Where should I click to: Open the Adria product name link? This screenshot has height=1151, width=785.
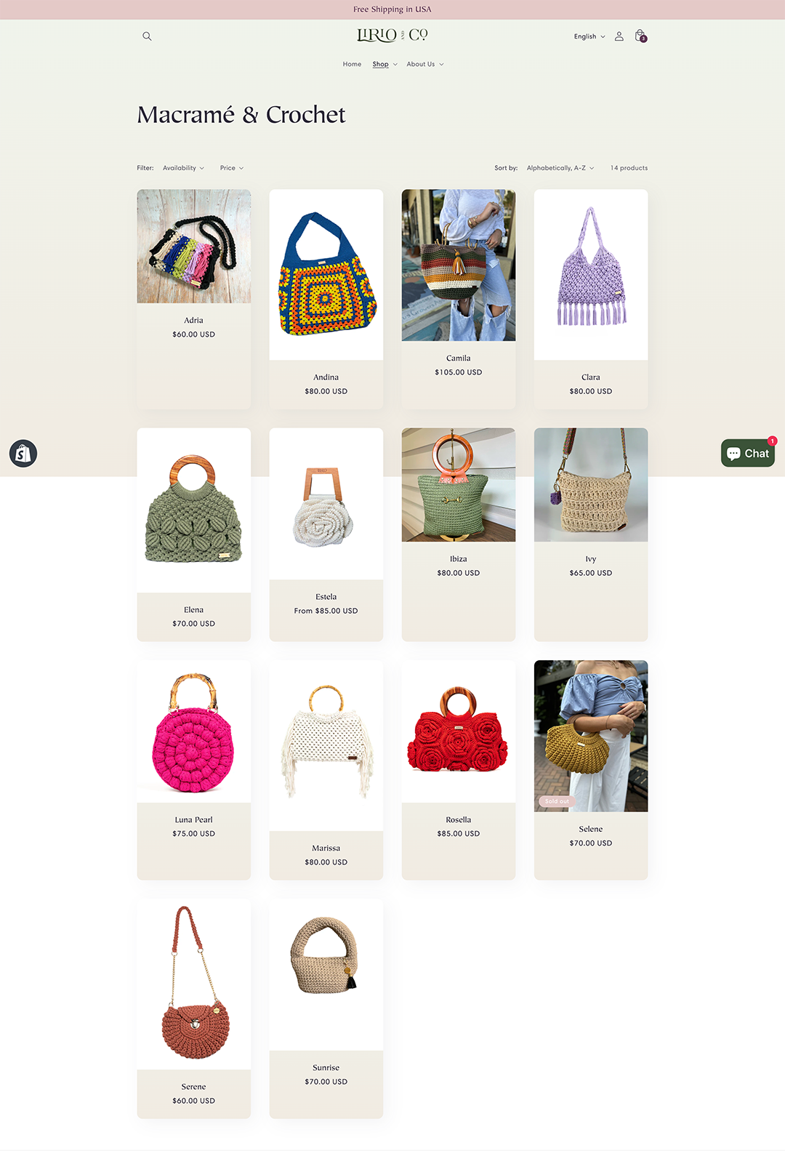click(193, 320)
